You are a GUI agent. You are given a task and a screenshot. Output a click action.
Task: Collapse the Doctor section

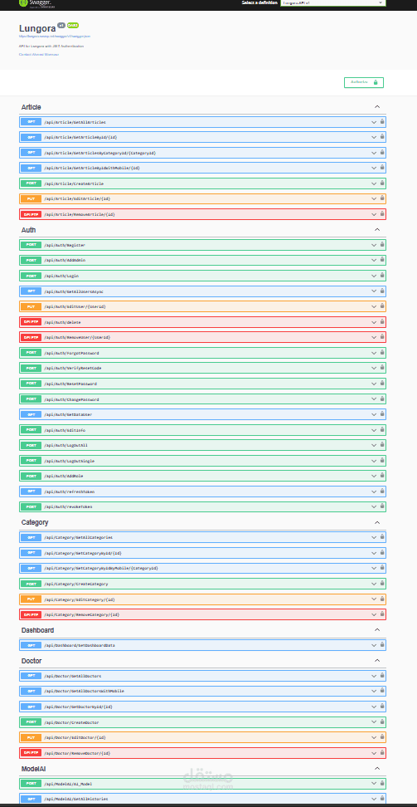click(x=377, y=660)
